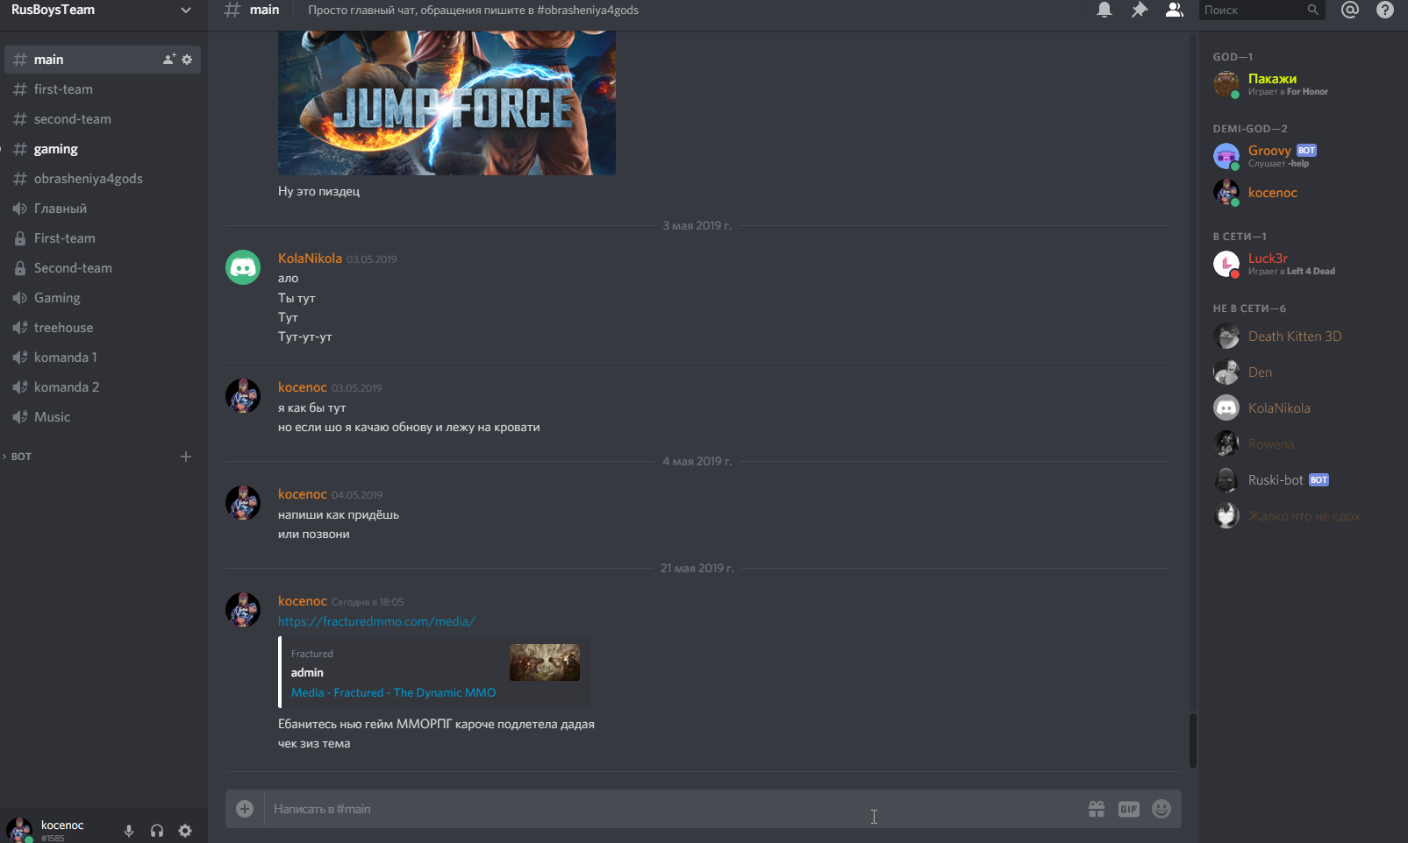Open fracturedmmo.com/media link

(x=376, y=621)
